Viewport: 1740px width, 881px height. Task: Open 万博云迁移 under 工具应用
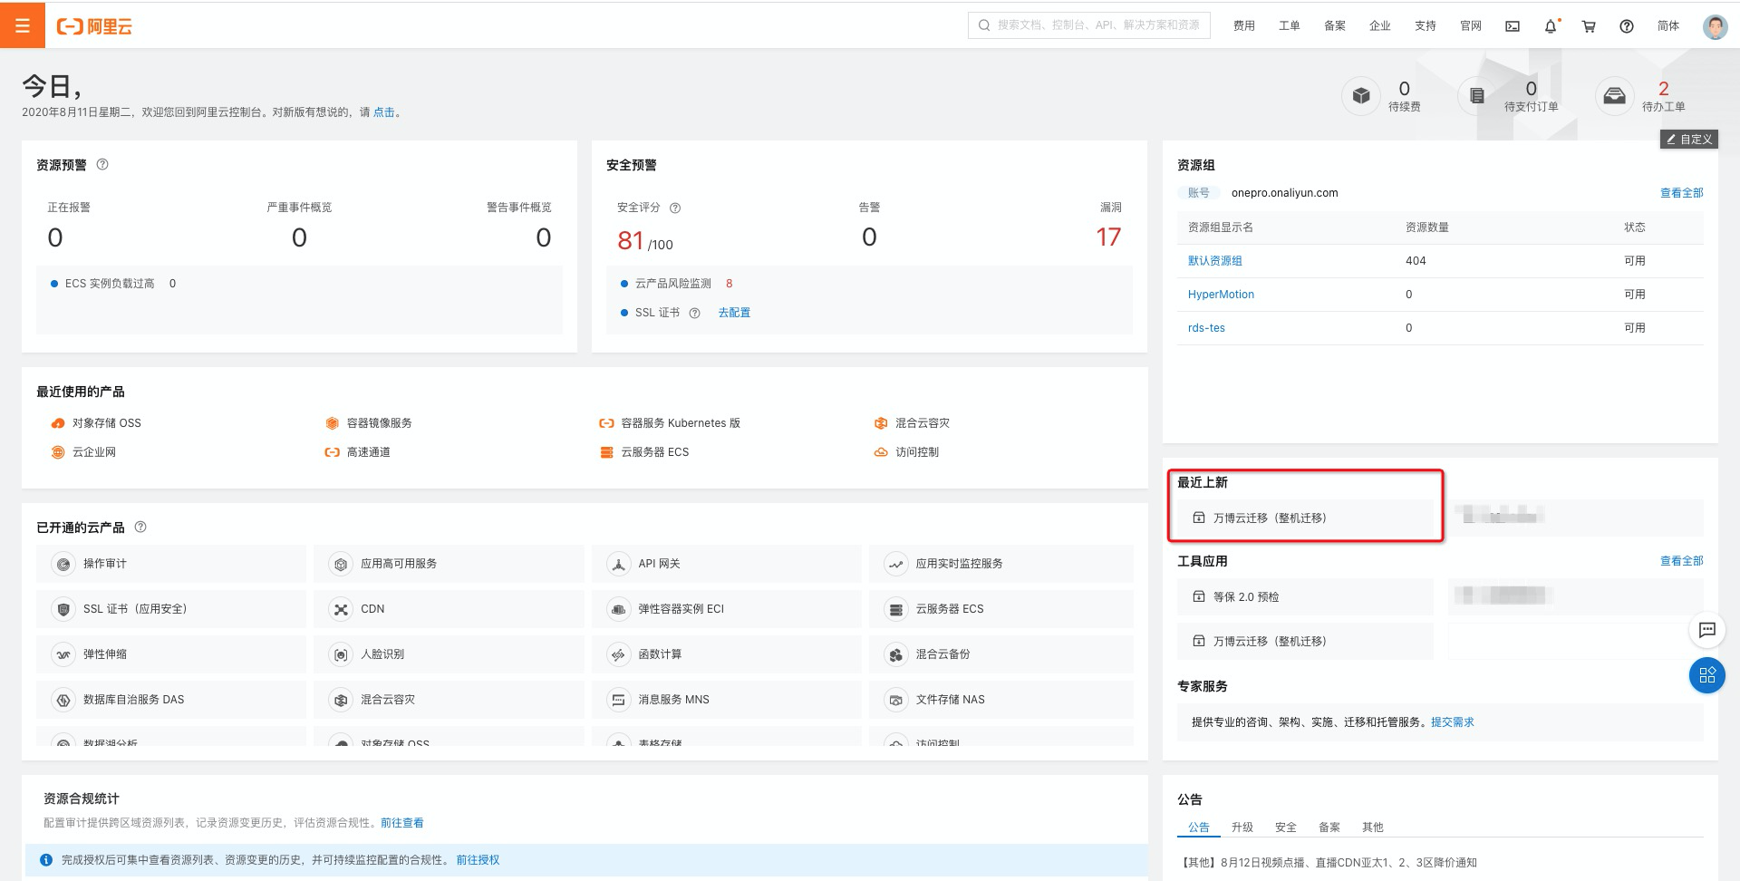click(1306, 641)
